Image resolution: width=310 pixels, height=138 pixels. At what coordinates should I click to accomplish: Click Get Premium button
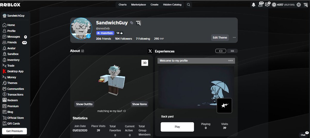click(x=14, y=131)
